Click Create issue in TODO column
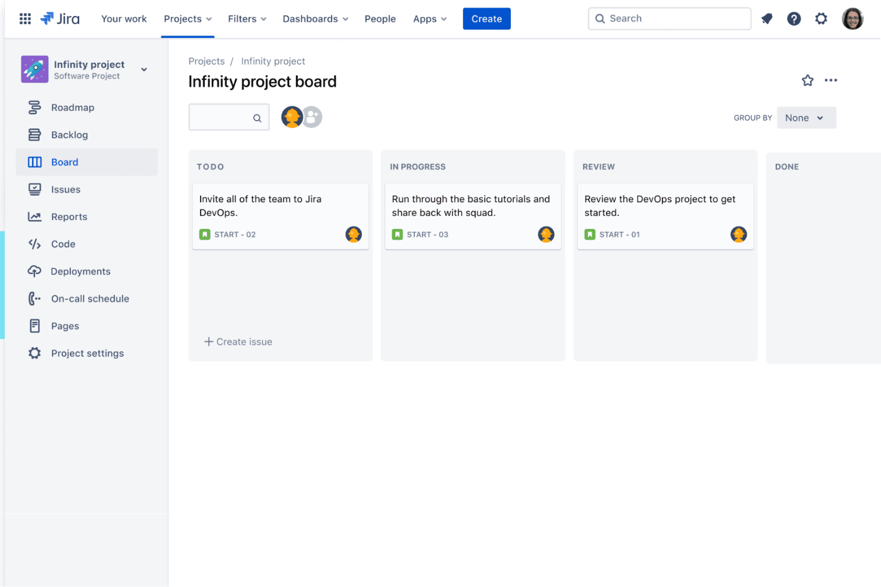Image resolution: width=881 pixels, height=587 pixels. click(238, 342)
